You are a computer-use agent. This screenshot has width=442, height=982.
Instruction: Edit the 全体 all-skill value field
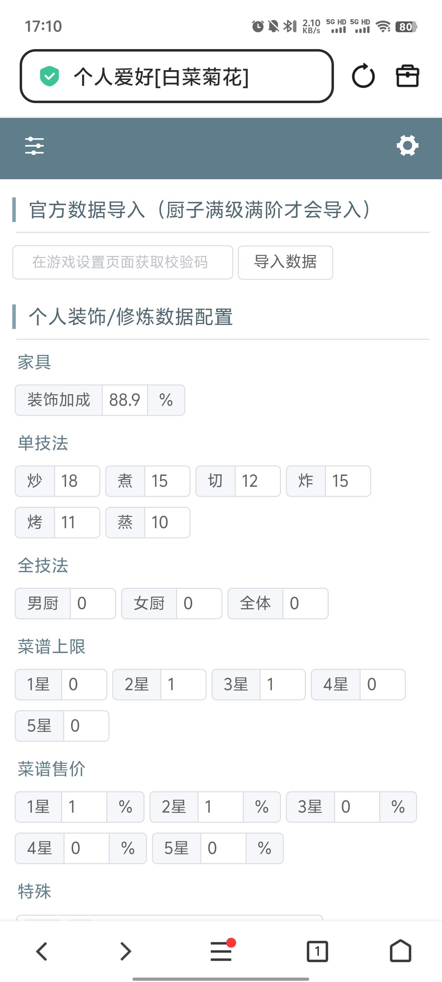(x=305, y=604)
